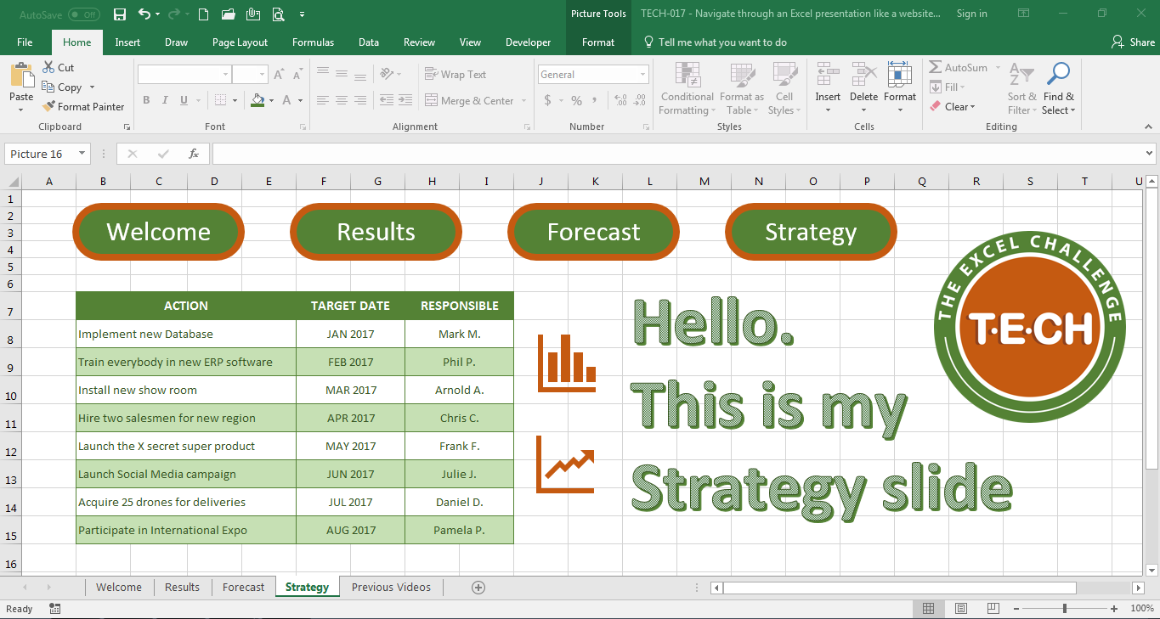Toggle Wrap Text option
Screen dimensions: 1160x619
pyautogui.click(x=456, y=75)
